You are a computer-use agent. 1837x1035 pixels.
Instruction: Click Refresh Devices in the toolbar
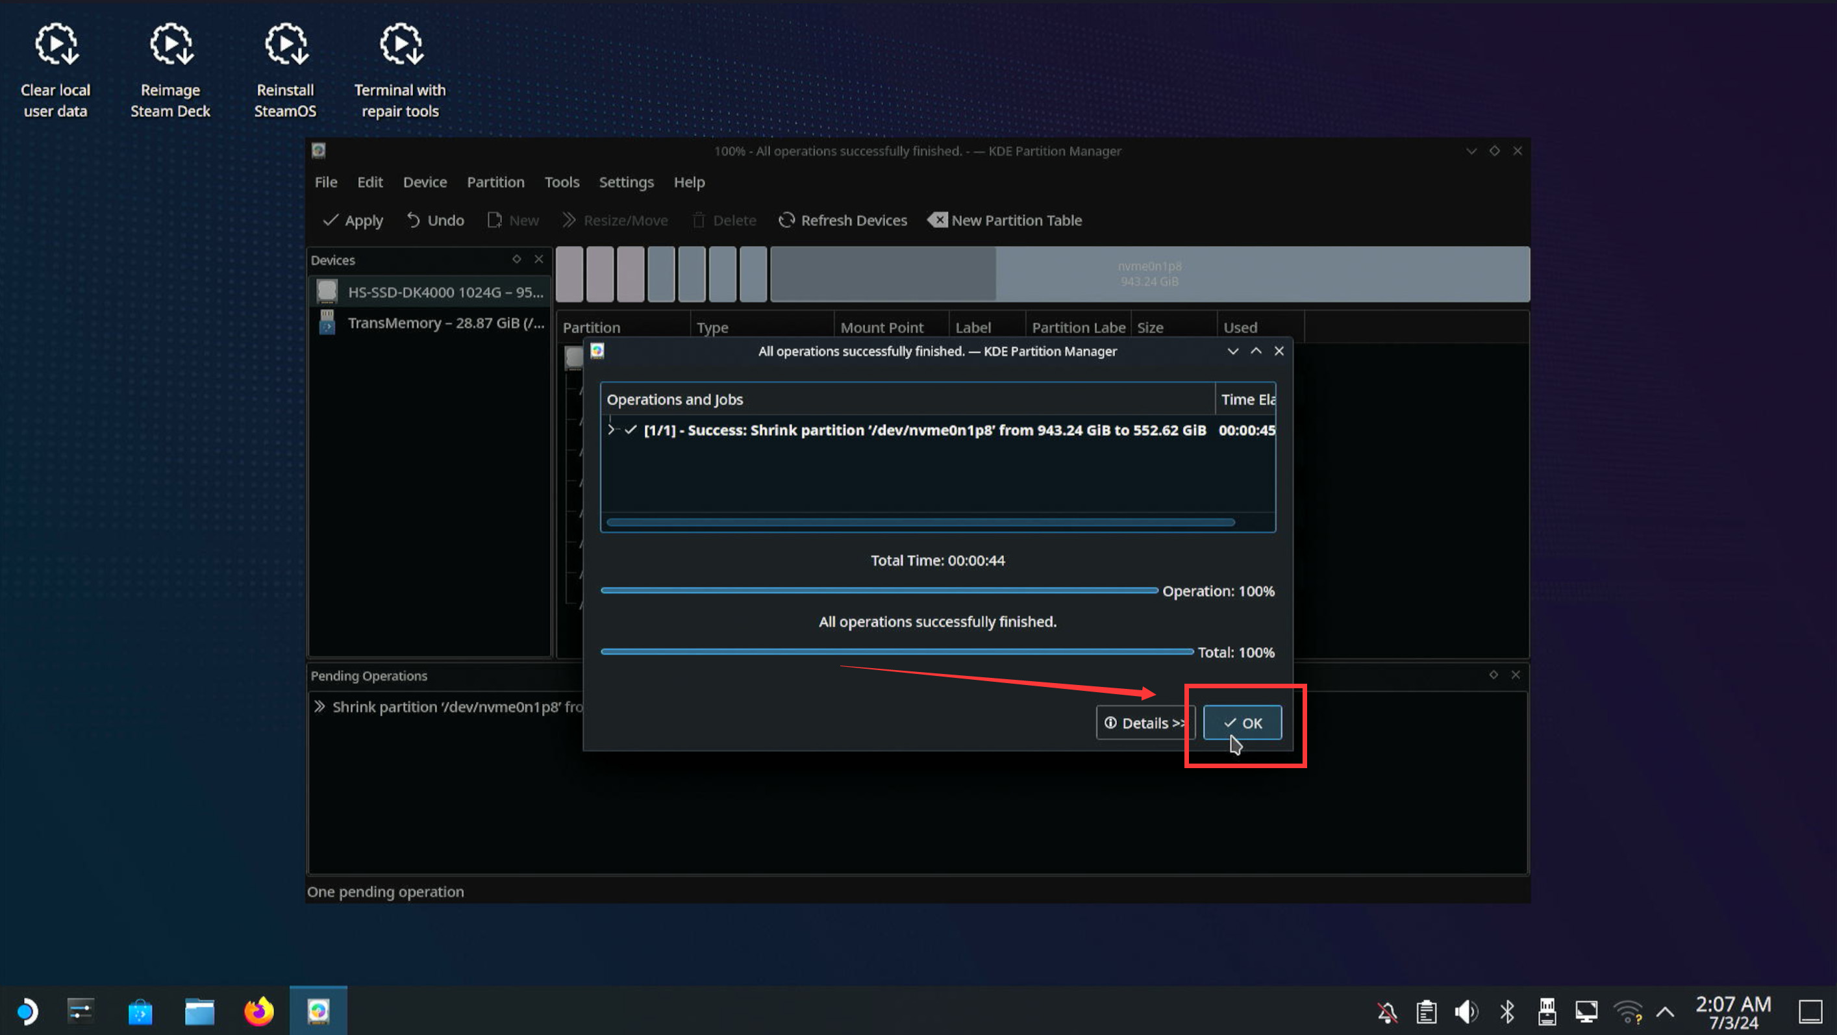842,220
